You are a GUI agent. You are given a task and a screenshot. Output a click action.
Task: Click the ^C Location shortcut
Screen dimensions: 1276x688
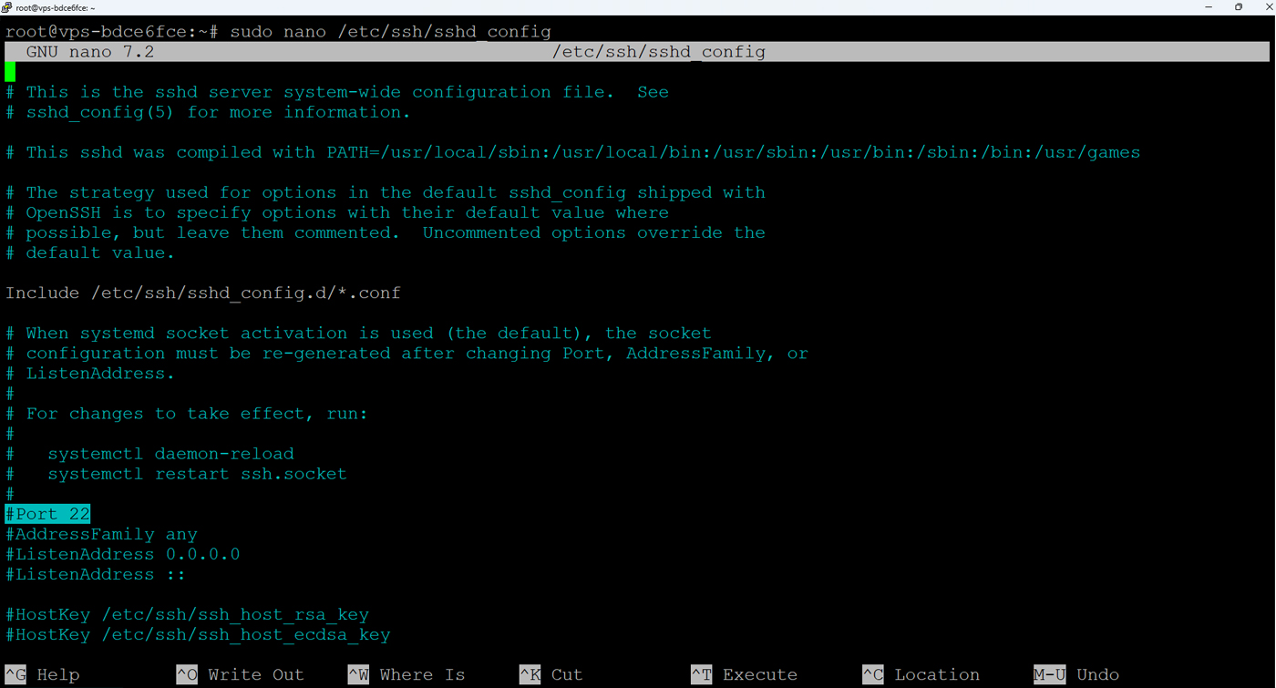921,674
